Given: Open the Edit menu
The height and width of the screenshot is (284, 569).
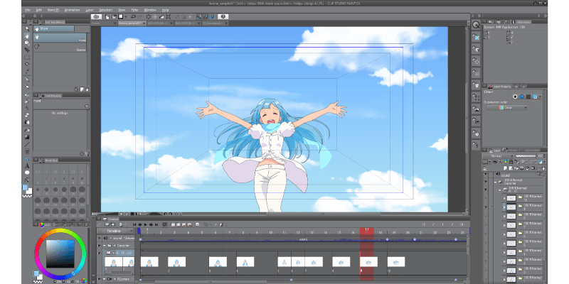Looking at the screenshot, I should click(39, 10).
